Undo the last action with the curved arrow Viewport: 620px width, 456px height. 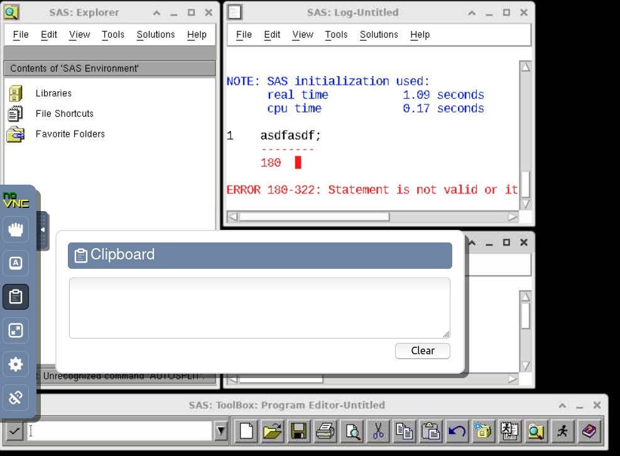click(457, 432)
